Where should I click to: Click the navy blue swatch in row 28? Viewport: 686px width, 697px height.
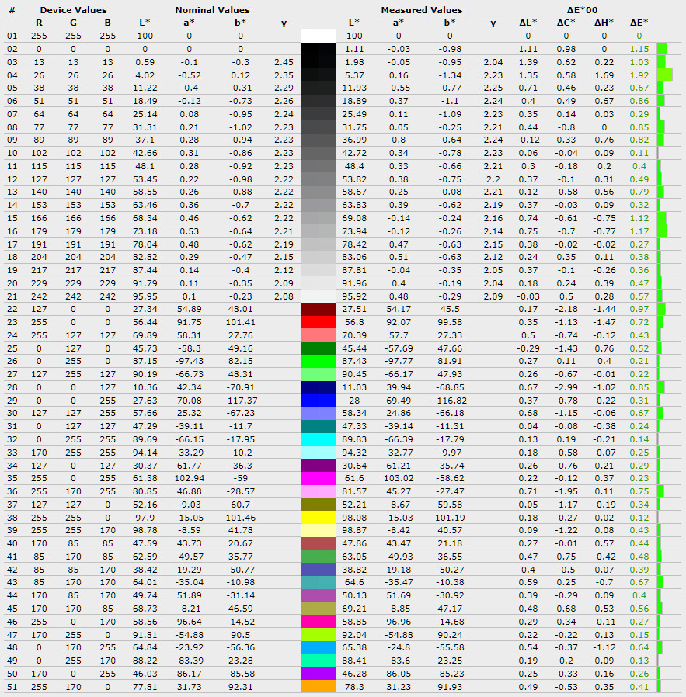click(x=318, y=387)
